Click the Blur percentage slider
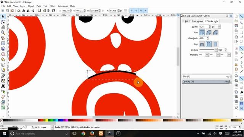Viewport: 244px width, 137px height. (206, 76)
